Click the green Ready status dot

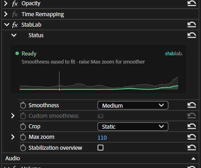pos(17,53)
